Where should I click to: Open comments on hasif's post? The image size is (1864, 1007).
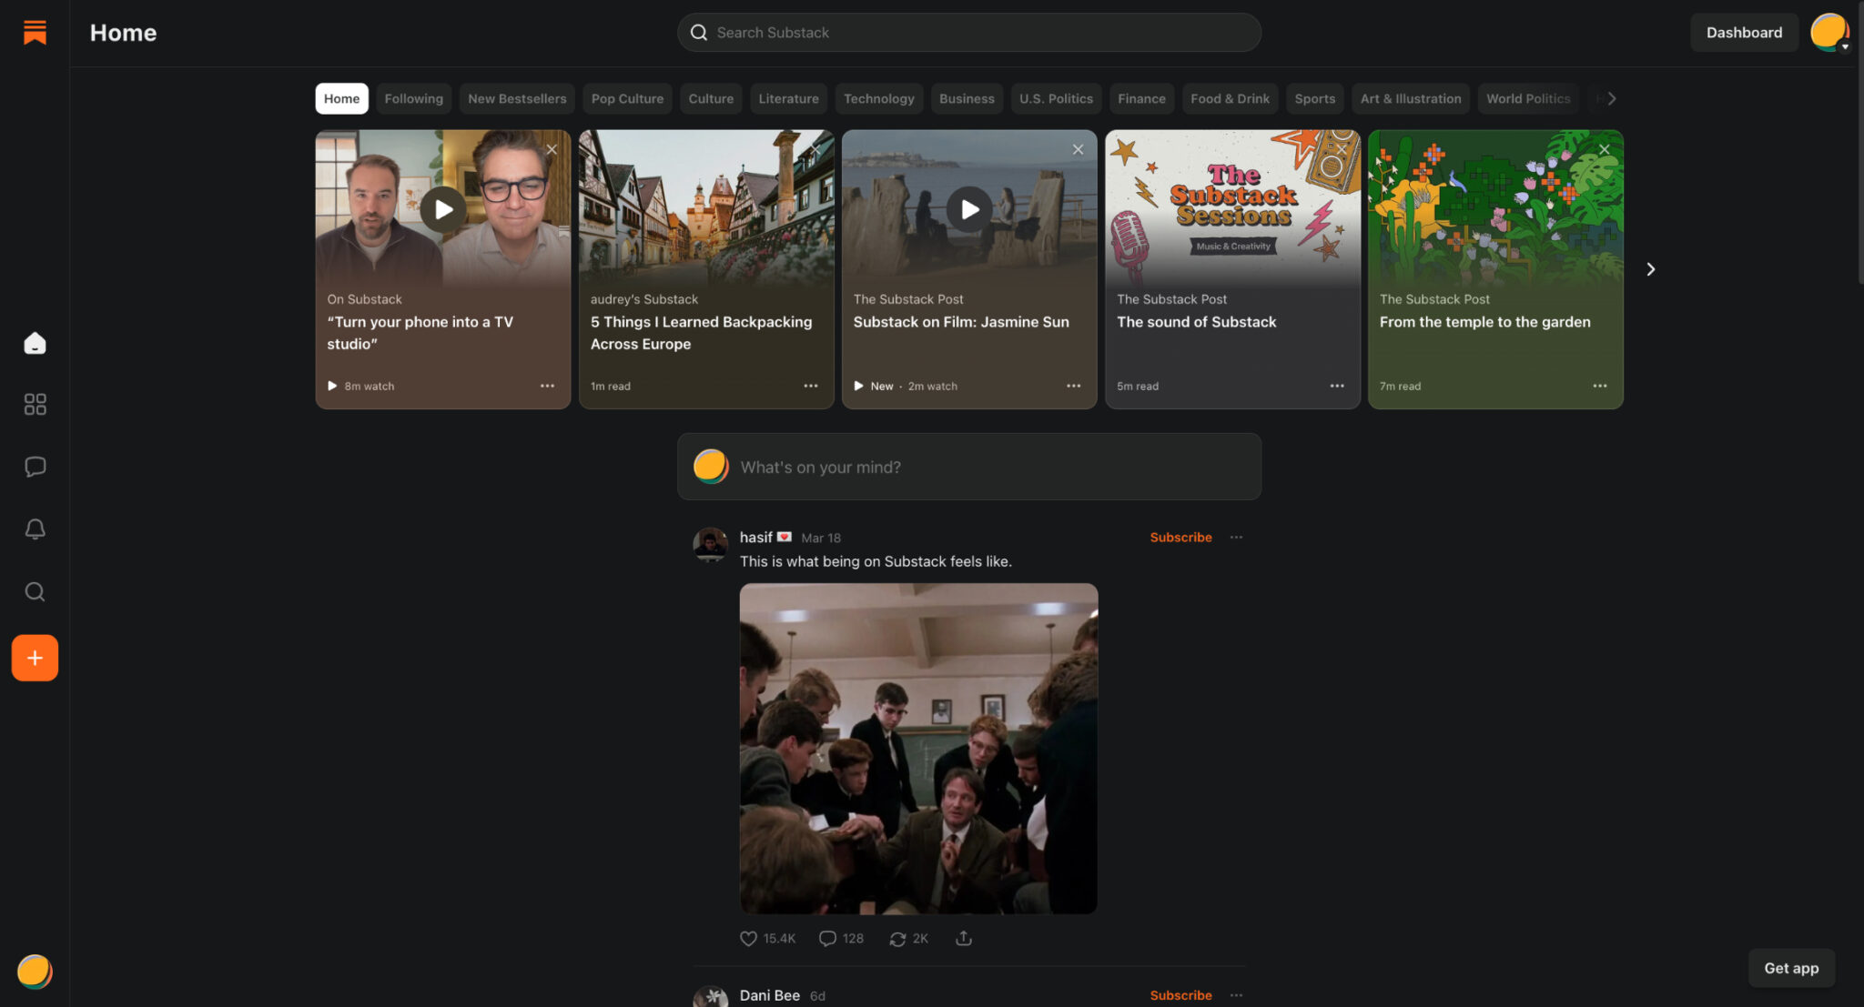[827, 938]
